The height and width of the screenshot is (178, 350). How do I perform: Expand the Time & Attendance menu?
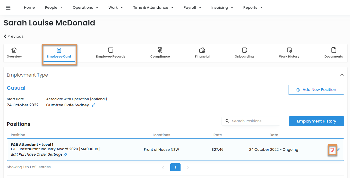pyautogui.click(x=153, y=7)
